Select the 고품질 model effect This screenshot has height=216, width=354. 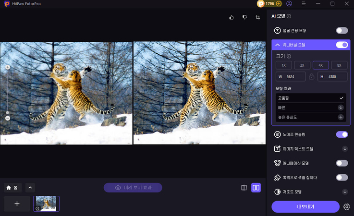click(311, 98)
